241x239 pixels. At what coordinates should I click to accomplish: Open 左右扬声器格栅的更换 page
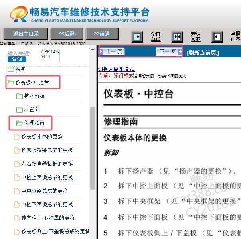coord(47,164)
